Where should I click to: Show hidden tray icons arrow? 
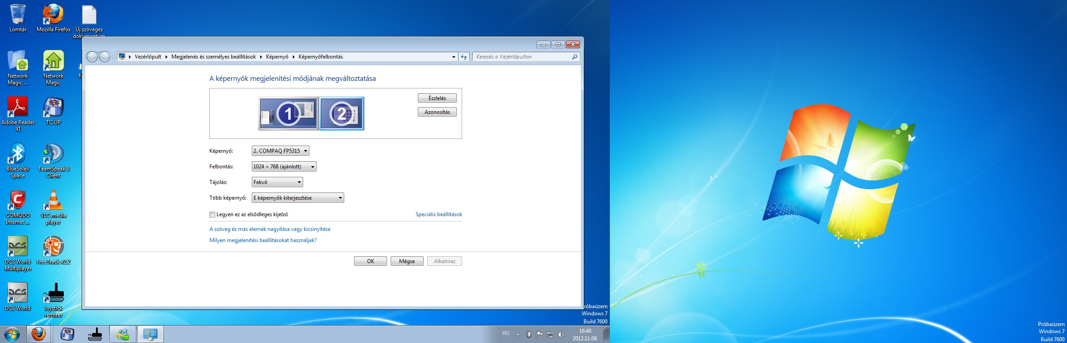[518, 334]
